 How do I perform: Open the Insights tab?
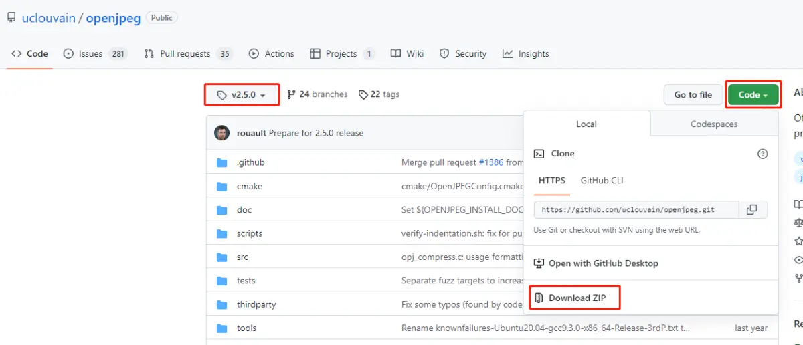(x=526, y=54)
